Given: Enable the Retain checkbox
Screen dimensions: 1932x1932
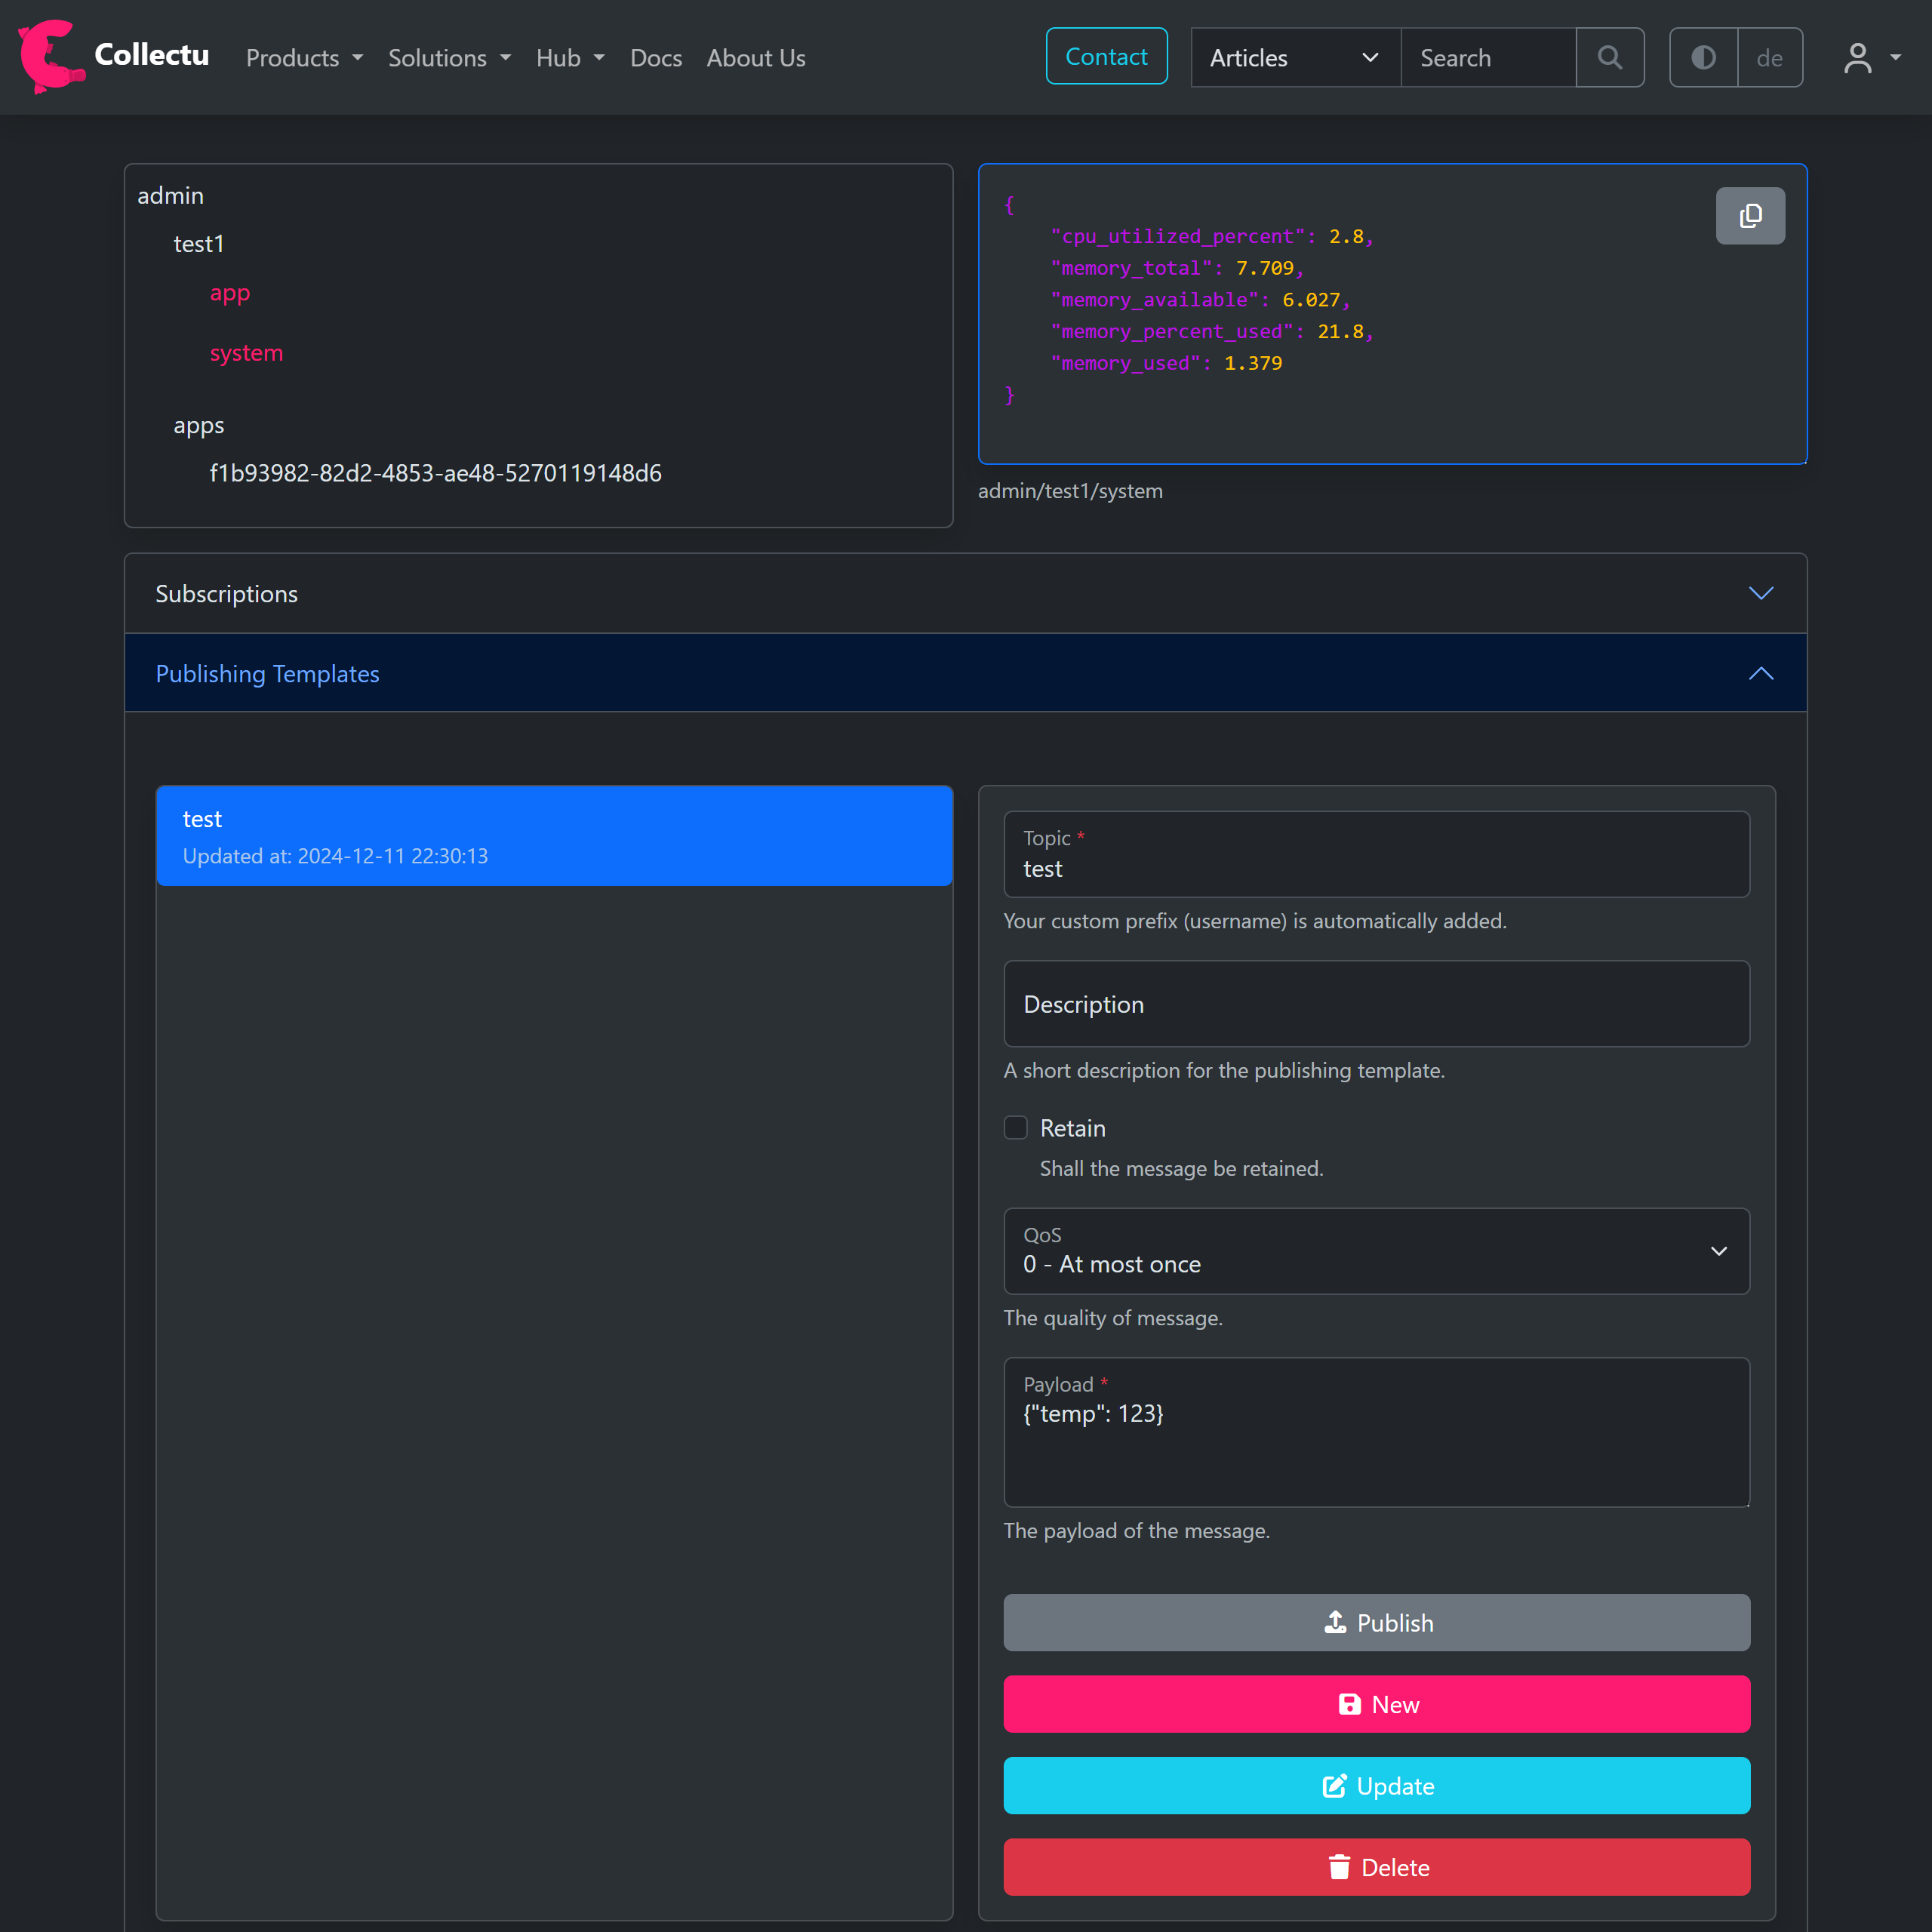Looking at the screenshot, I should [1016, 1128].
